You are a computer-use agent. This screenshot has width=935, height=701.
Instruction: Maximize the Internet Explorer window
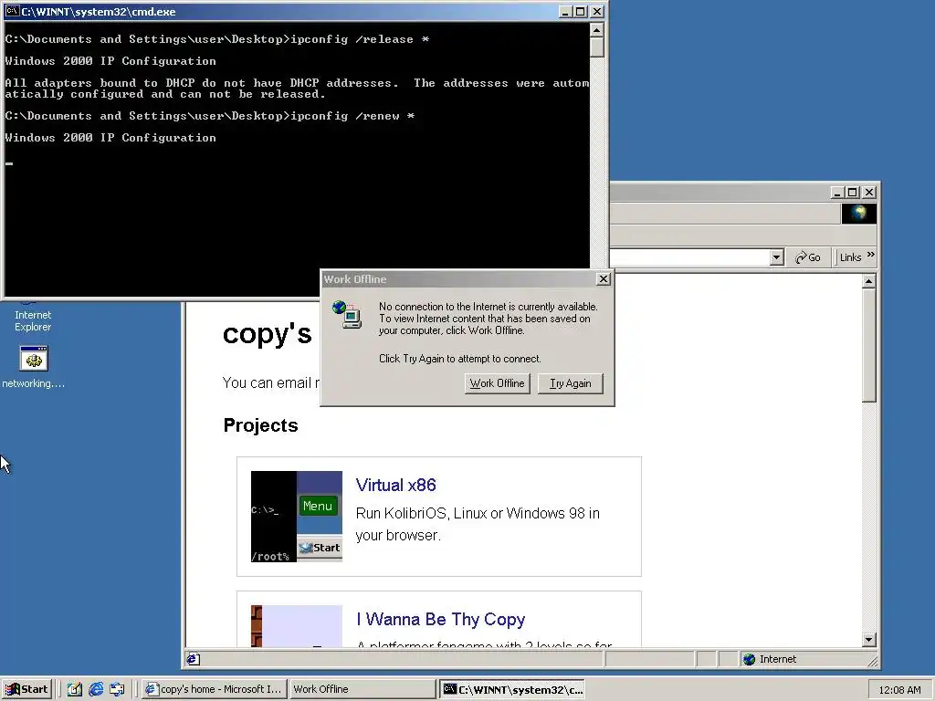pyautogui.click(x=852, y=193)
